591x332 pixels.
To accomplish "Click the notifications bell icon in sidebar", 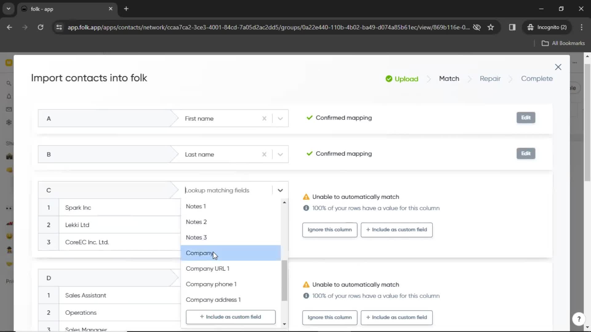I will 9,96.
